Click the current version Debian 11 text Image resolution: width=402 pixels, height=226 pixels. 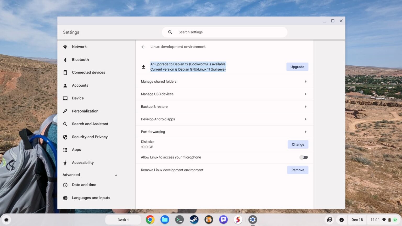188,69
